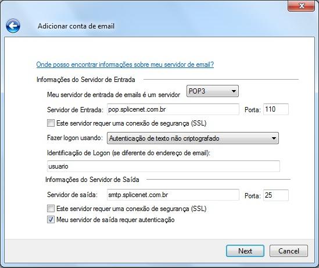Click the Este servidor requer SSL label under Servidor de Entrada

coord(131,123)
